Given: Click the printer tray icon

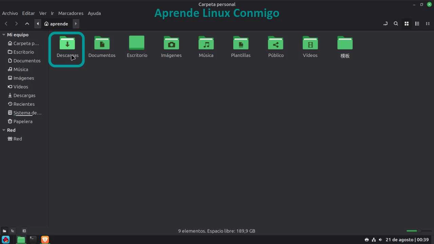Looking at the screenshot, I should (367, 240).
